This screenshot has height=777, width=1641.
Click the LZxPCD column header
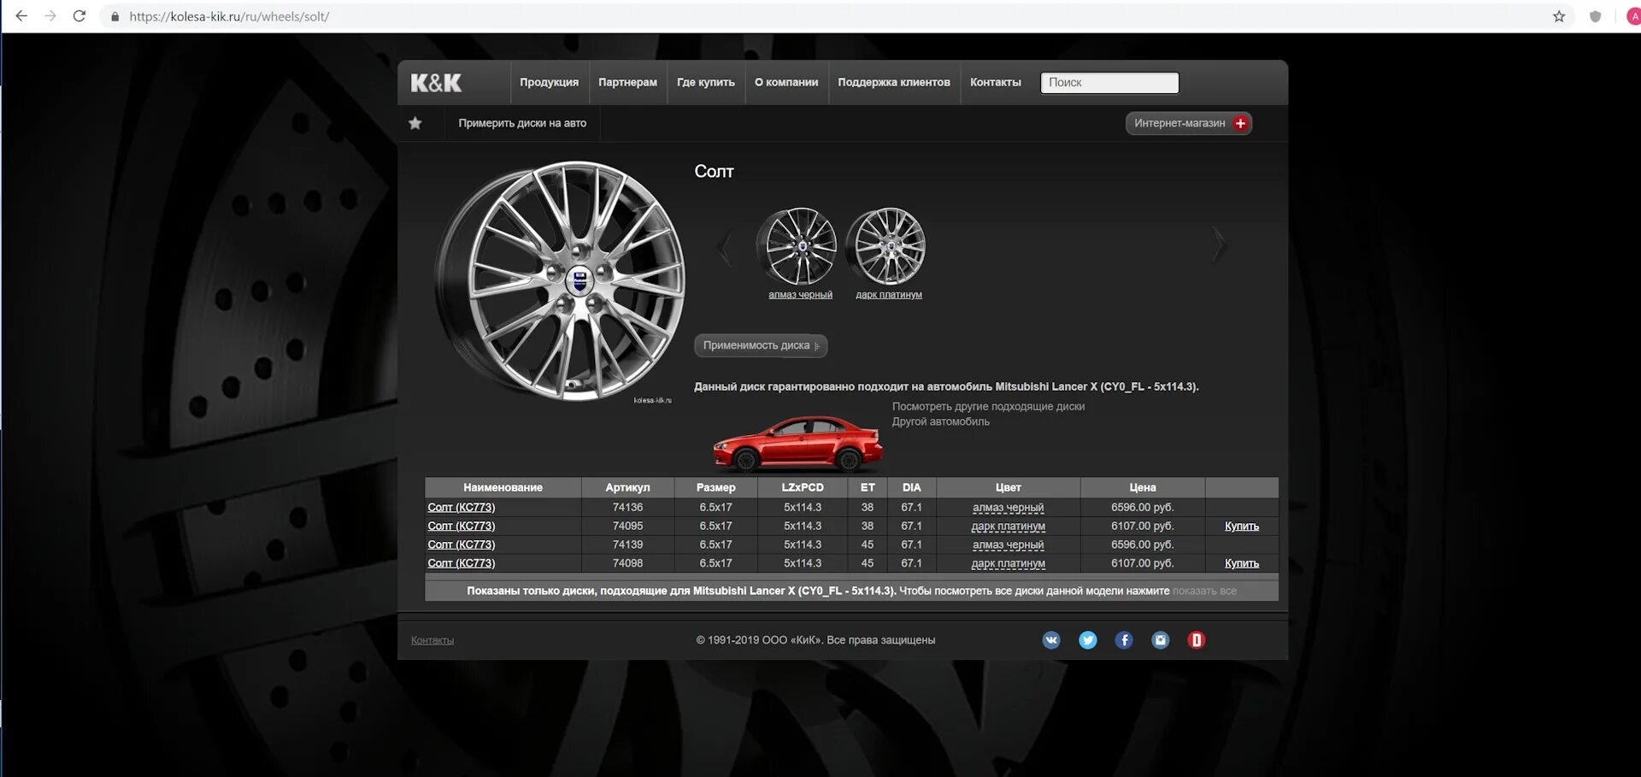tap(803, 487)
